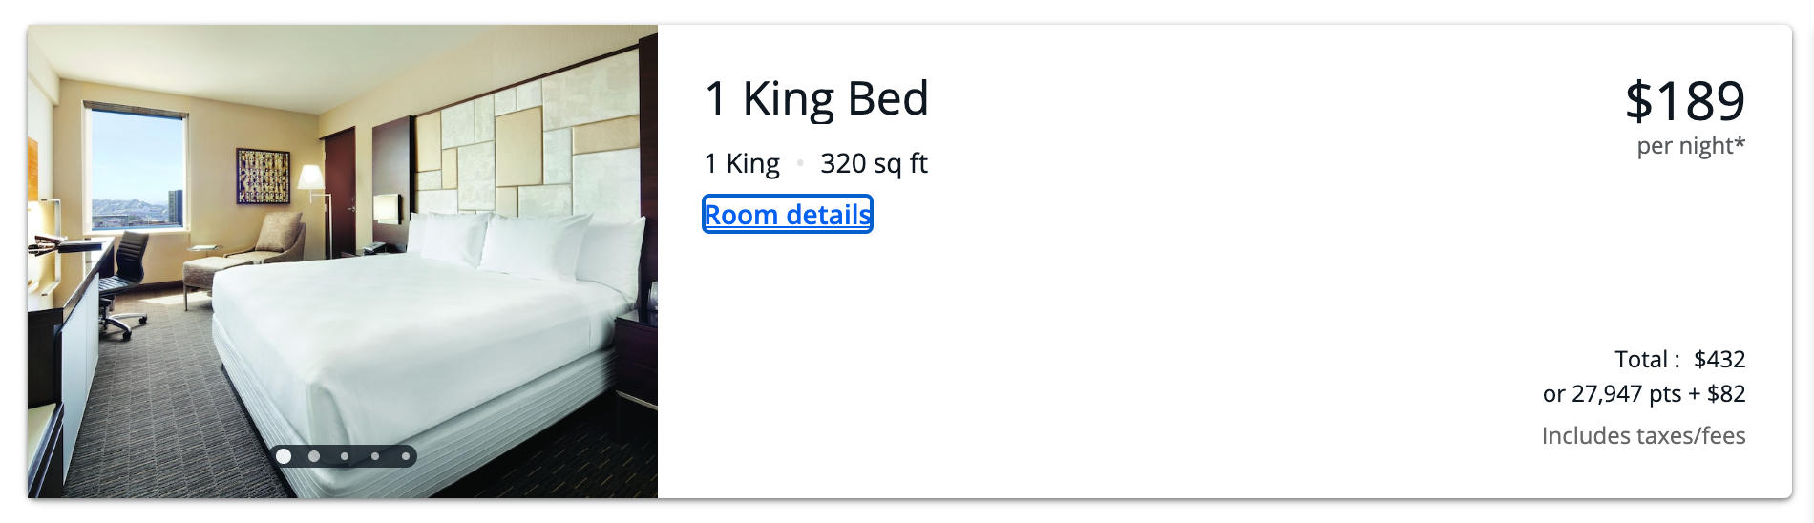
Task: Click the "1 King" bed type text
Action: [x=742, y=164]
